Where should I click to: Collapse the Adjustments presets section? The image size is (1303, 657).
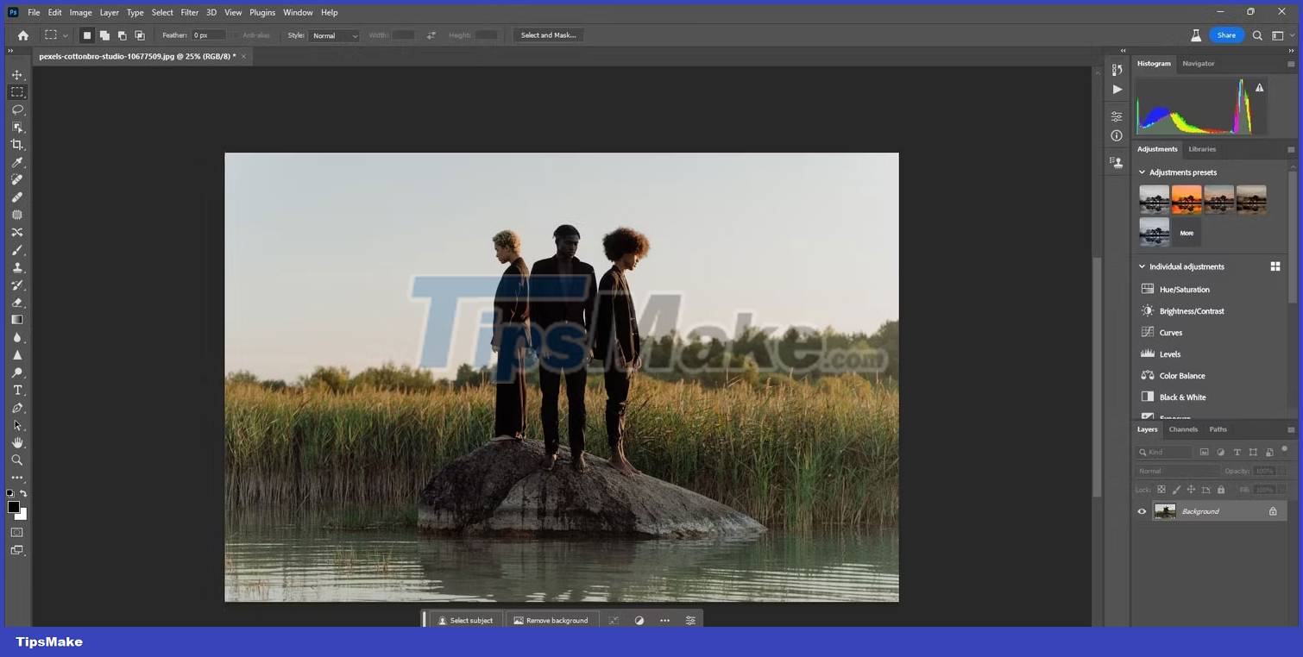pos(1141,172)
